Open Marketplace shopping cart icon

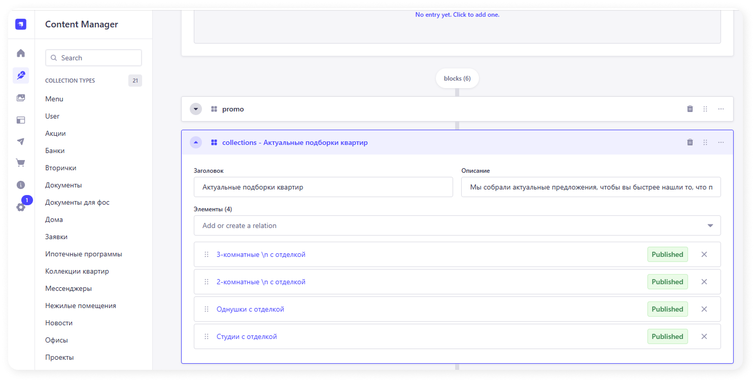(21, 163)
